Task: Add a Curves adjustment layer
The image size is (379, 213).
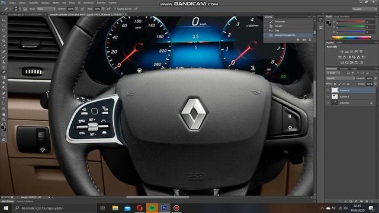Action: [351, 51]
